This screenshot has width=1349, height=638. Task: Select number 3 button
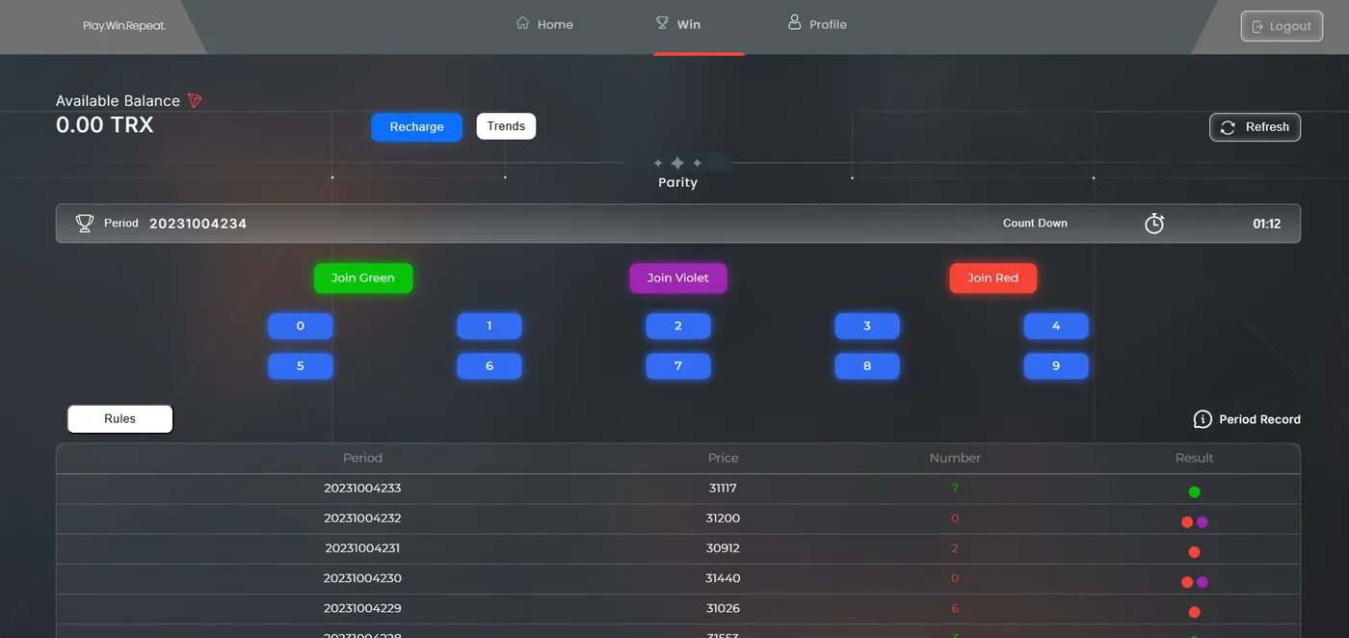(867, 326)
